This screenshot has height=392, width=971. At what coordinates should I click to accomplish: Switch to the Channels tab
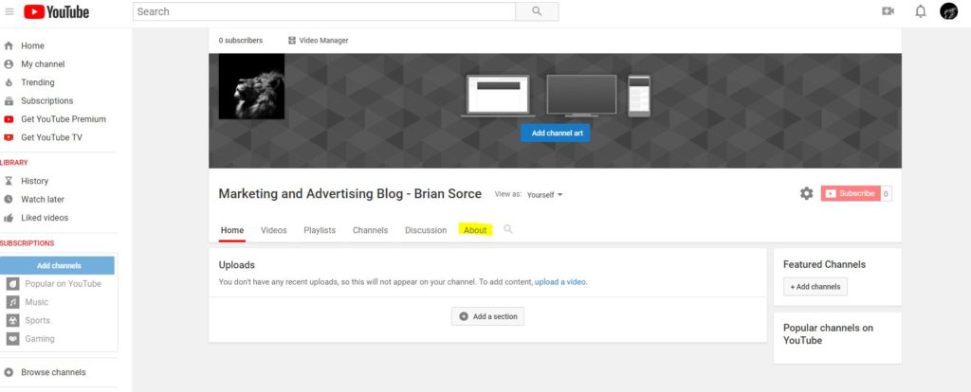point(371,230)
